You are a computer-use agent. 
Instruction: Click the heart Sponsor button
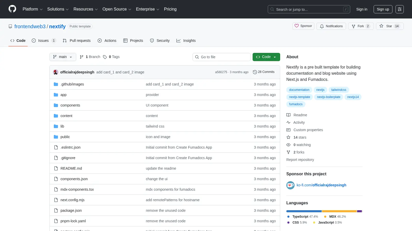click(x=303, y=26)
